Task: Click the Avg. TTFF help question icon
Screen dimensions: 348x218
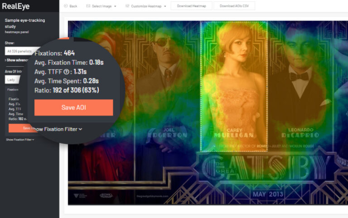Action: click(67, 71)
